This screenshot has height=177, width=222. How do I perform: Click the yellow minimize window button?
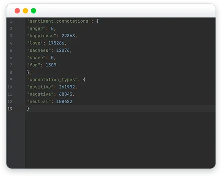tap(25, 11)
